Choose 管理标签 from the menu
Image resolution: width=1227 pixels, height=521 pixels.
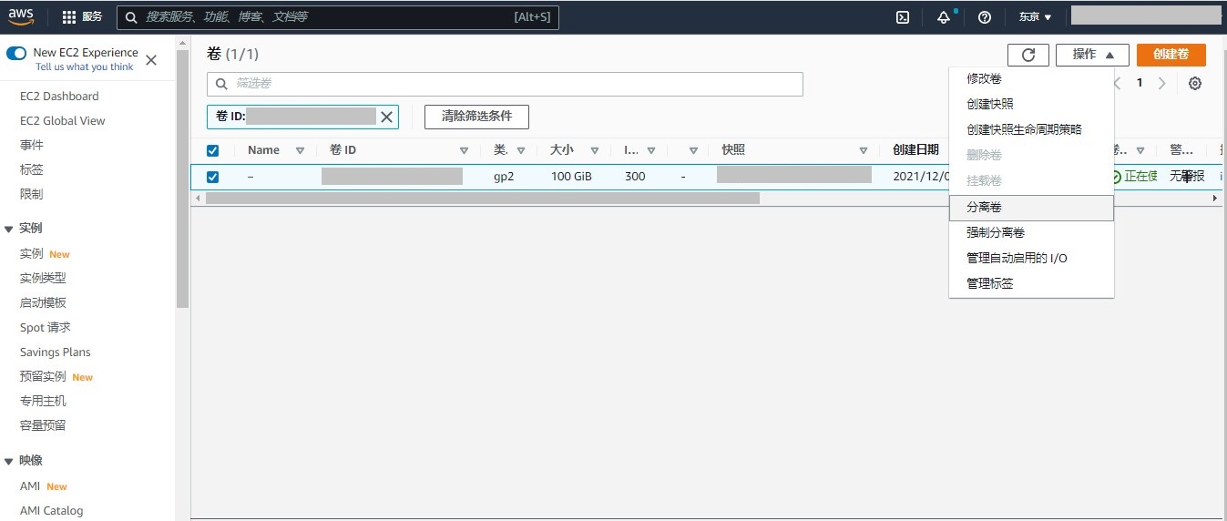(x=1031, y=283)
